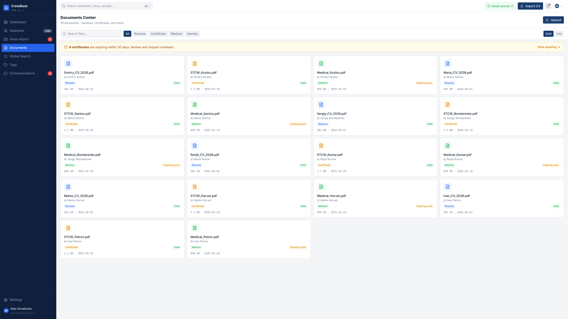Click the Sergiy_CV_2026.pdf file icon
This screenshot has width=568, height=319.
(321, 105)
